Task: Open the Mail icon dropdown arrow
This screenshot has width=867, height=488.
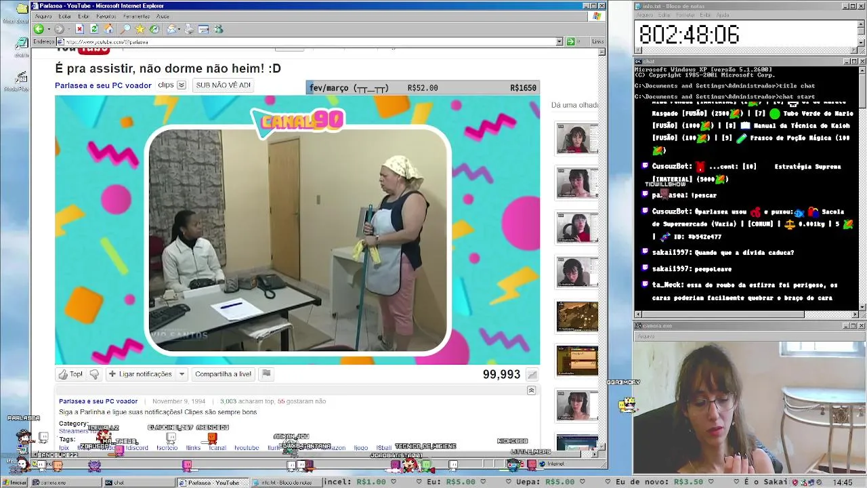Action: pyautogui.click(x=179, y=29)
